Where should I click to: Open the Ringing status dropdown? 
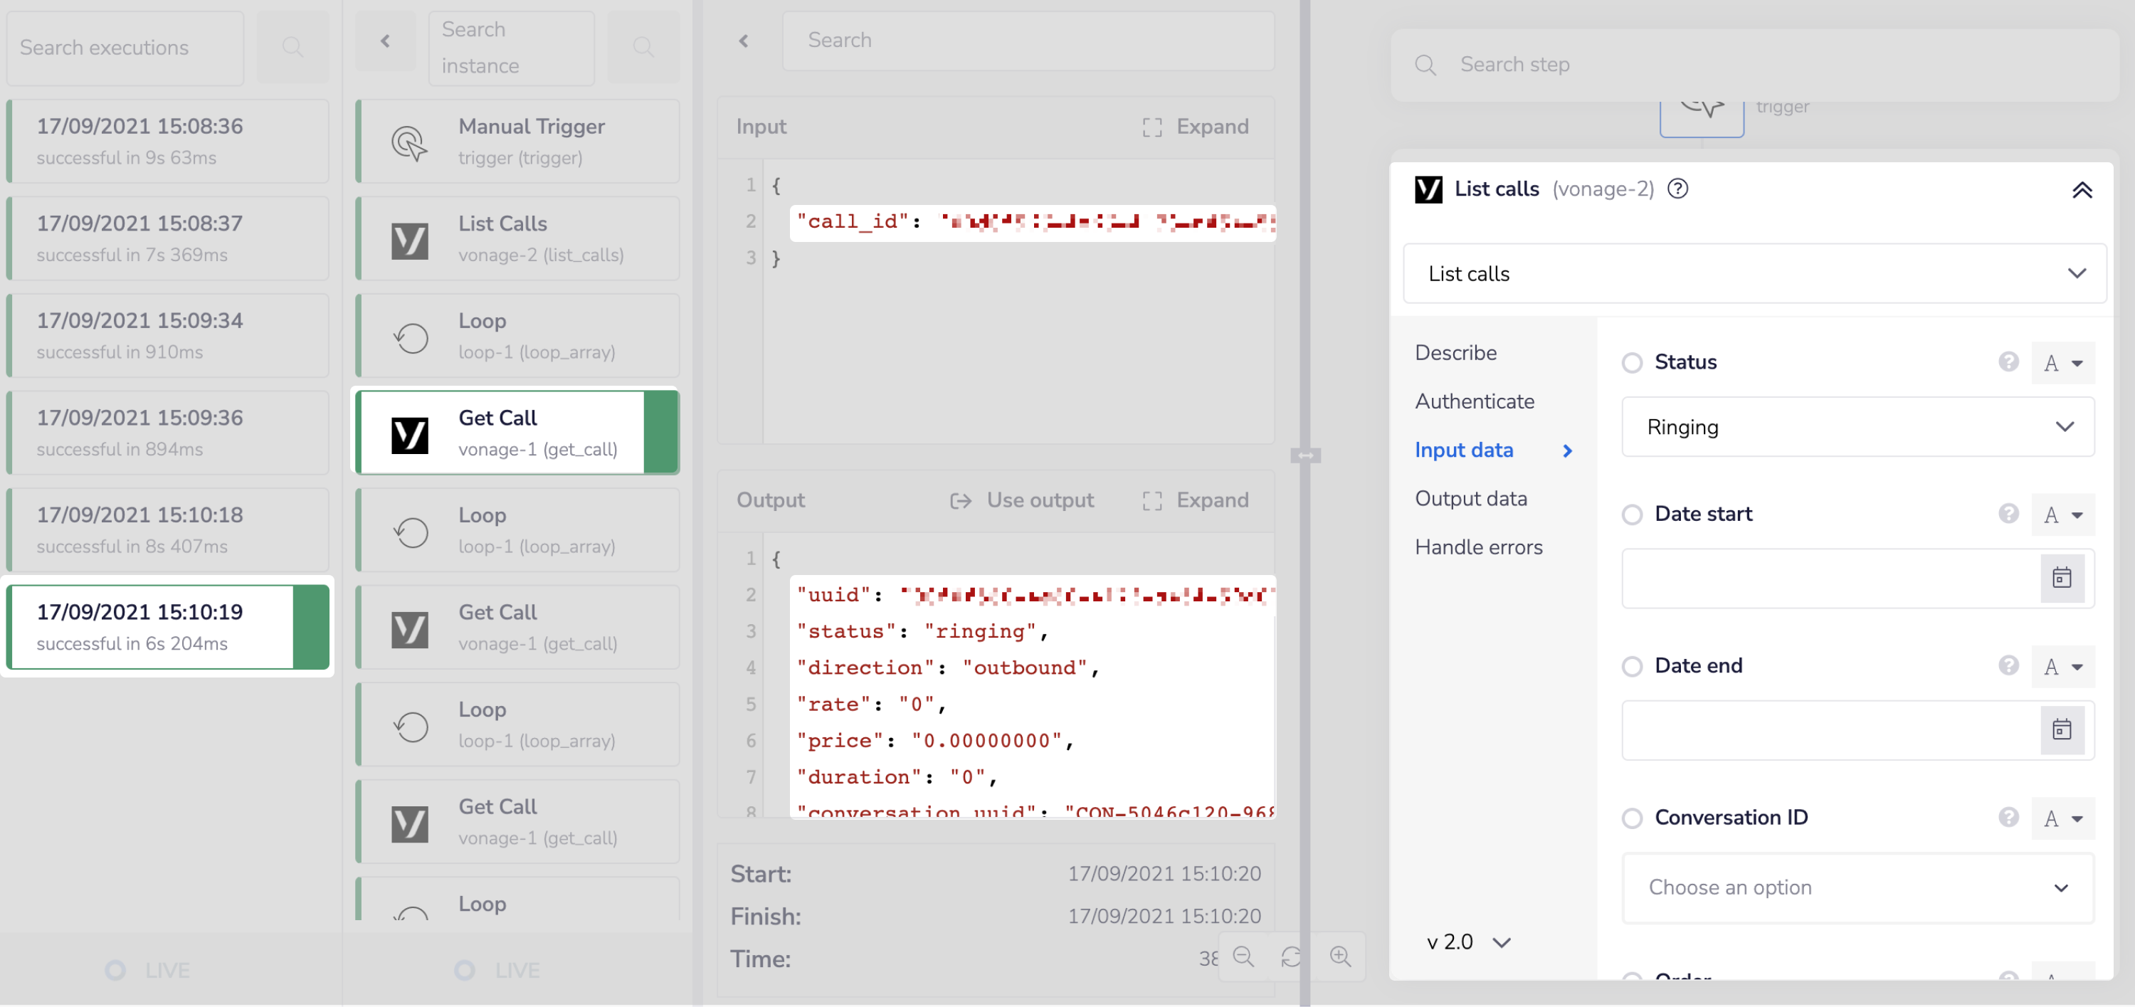(1857, 427)
